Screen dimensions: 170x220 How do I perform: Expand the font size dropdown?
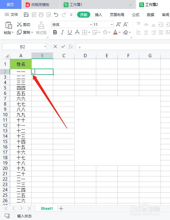(x=112, y=25)
